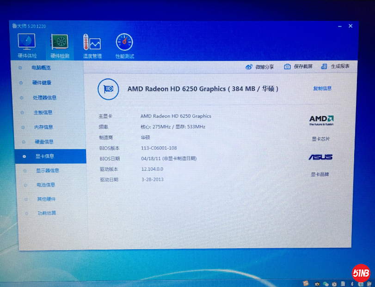Click the AMD chip logo
The width and height of the screenshot is (375, 287).
(321, 120)
